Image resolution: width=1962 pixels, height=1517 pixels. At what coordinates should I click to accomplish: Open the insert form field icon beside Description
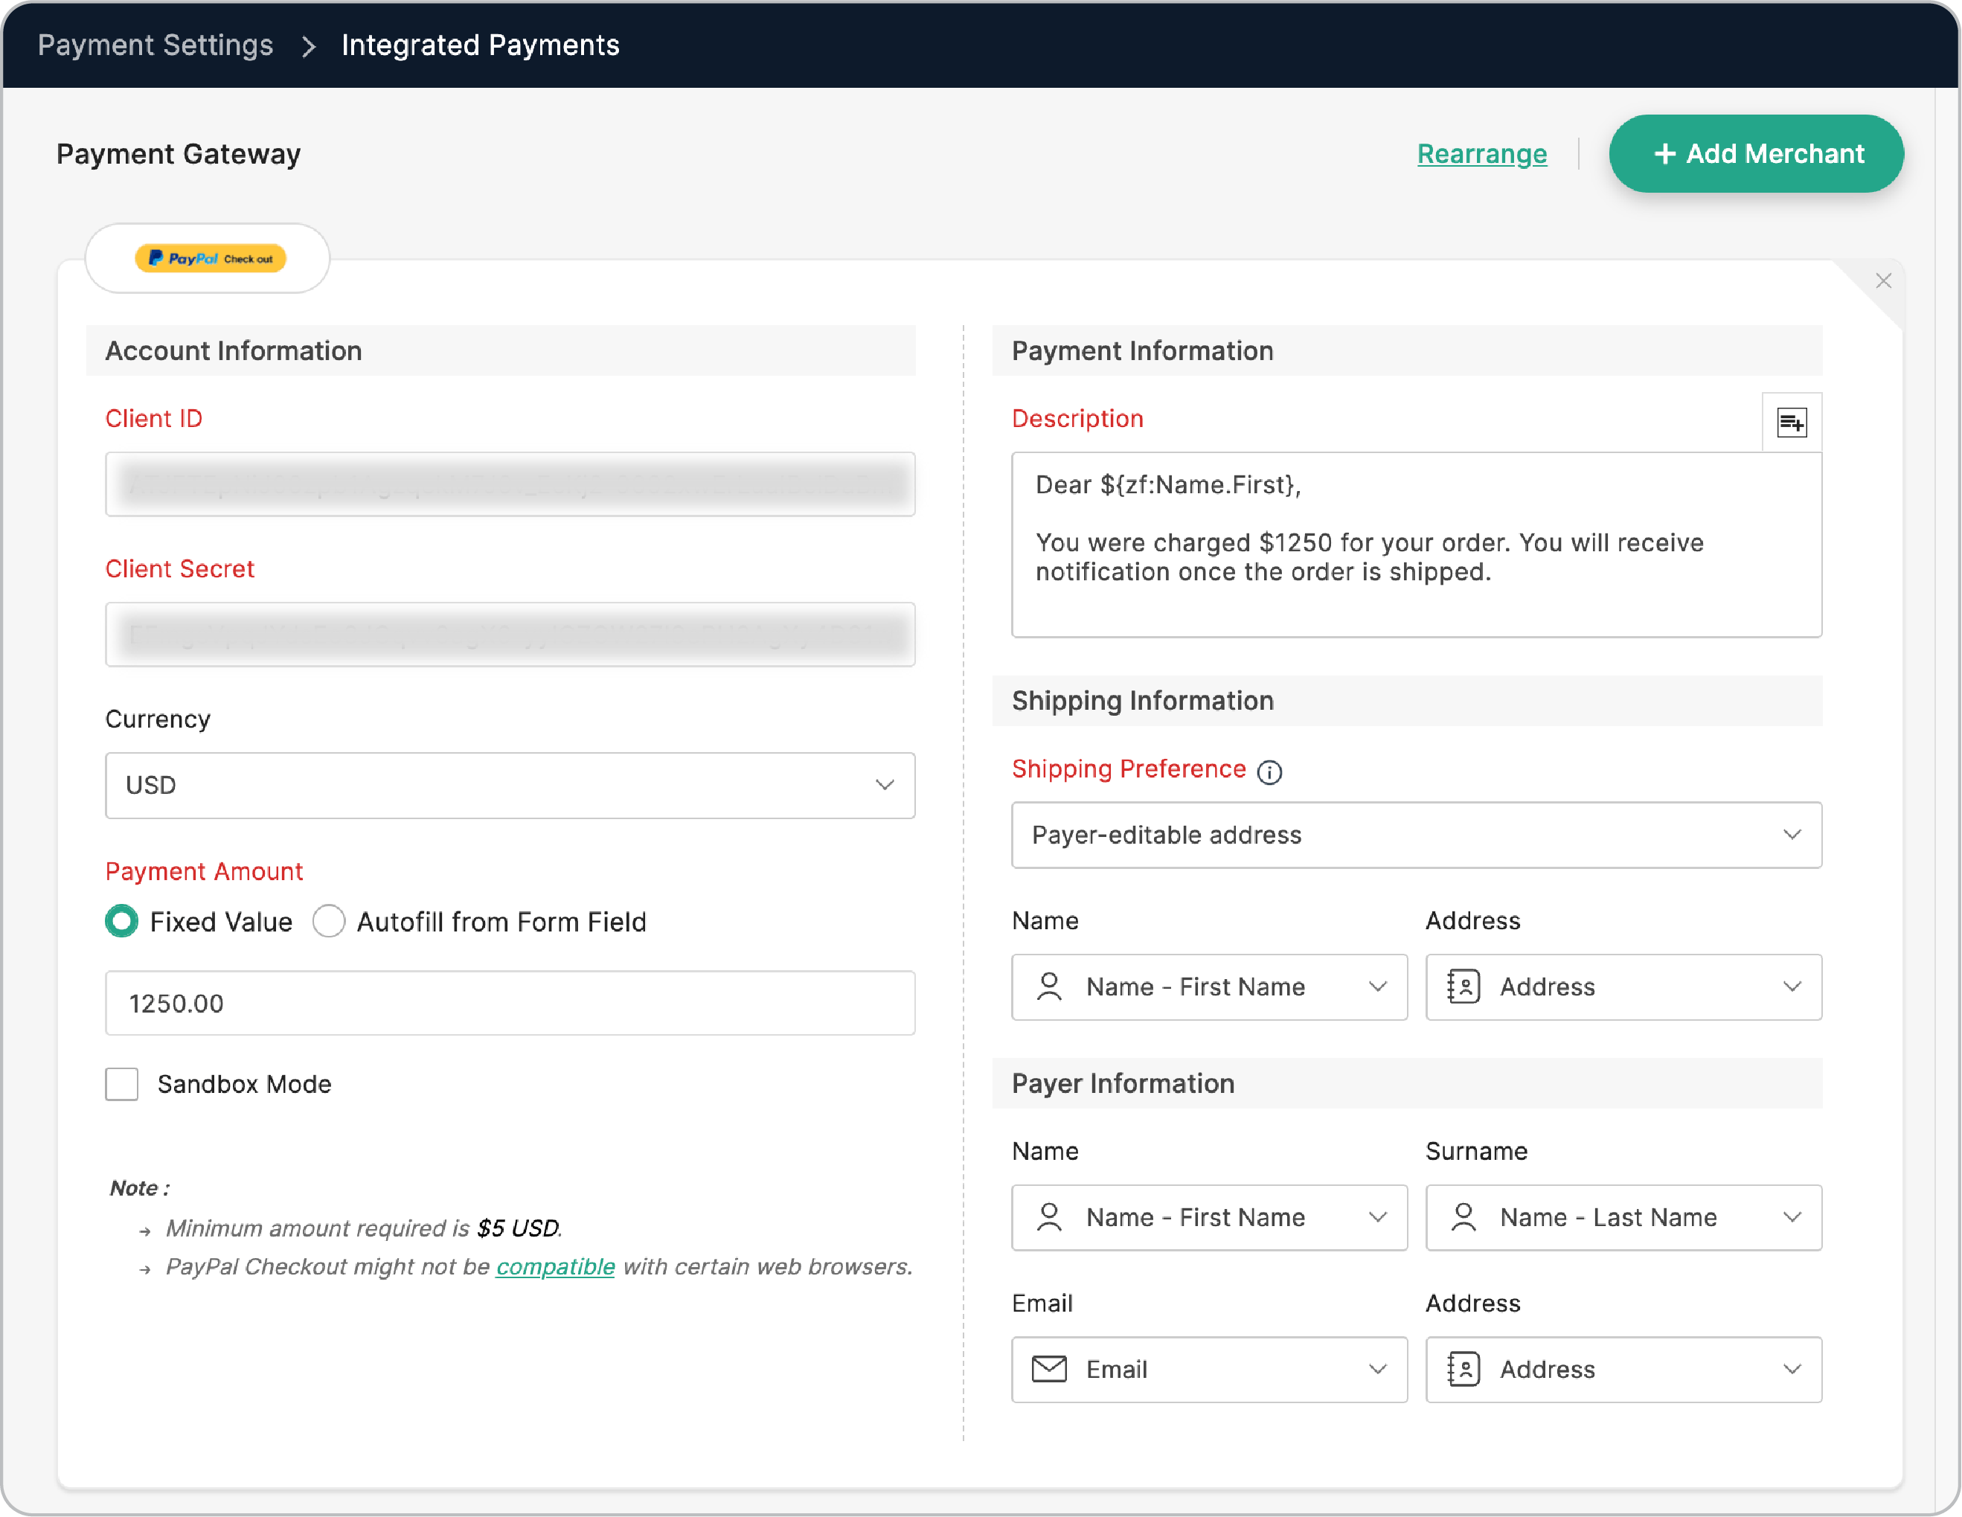click(1792, 422)
